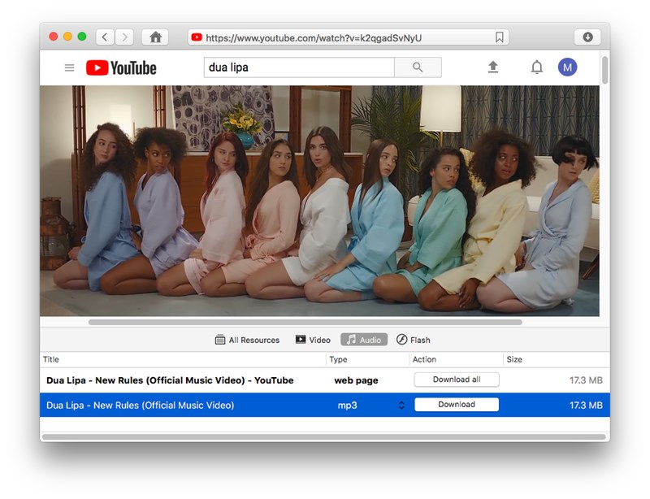Click the bottom resource list scrollbar
This screenshot has width=650, height=499.
click(x=324, y=436)
